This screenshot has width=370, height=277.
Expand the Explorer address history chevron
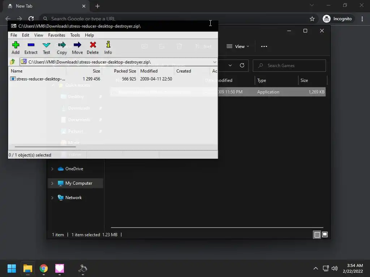[230, 66]
